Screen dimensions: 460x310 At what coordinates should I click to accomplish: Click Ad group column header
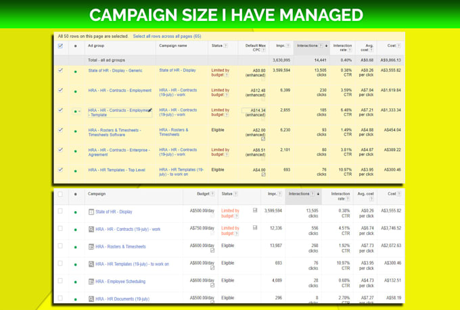(x=96, y=45)
